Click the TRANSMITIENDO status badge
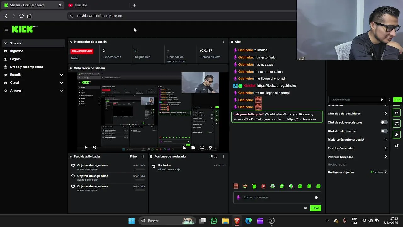 click(x=82, y=51)
